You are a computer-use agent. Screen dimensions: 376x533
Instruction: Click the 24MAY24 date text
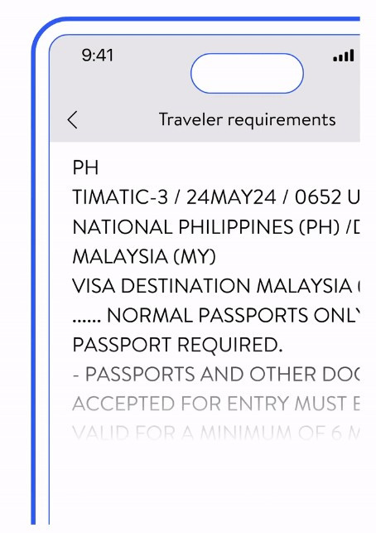pos(231,197)
